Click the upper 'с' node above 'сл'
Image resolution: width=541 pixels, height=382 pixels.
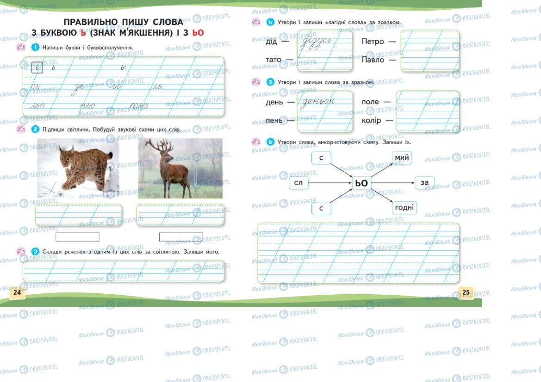pos(321,158)
